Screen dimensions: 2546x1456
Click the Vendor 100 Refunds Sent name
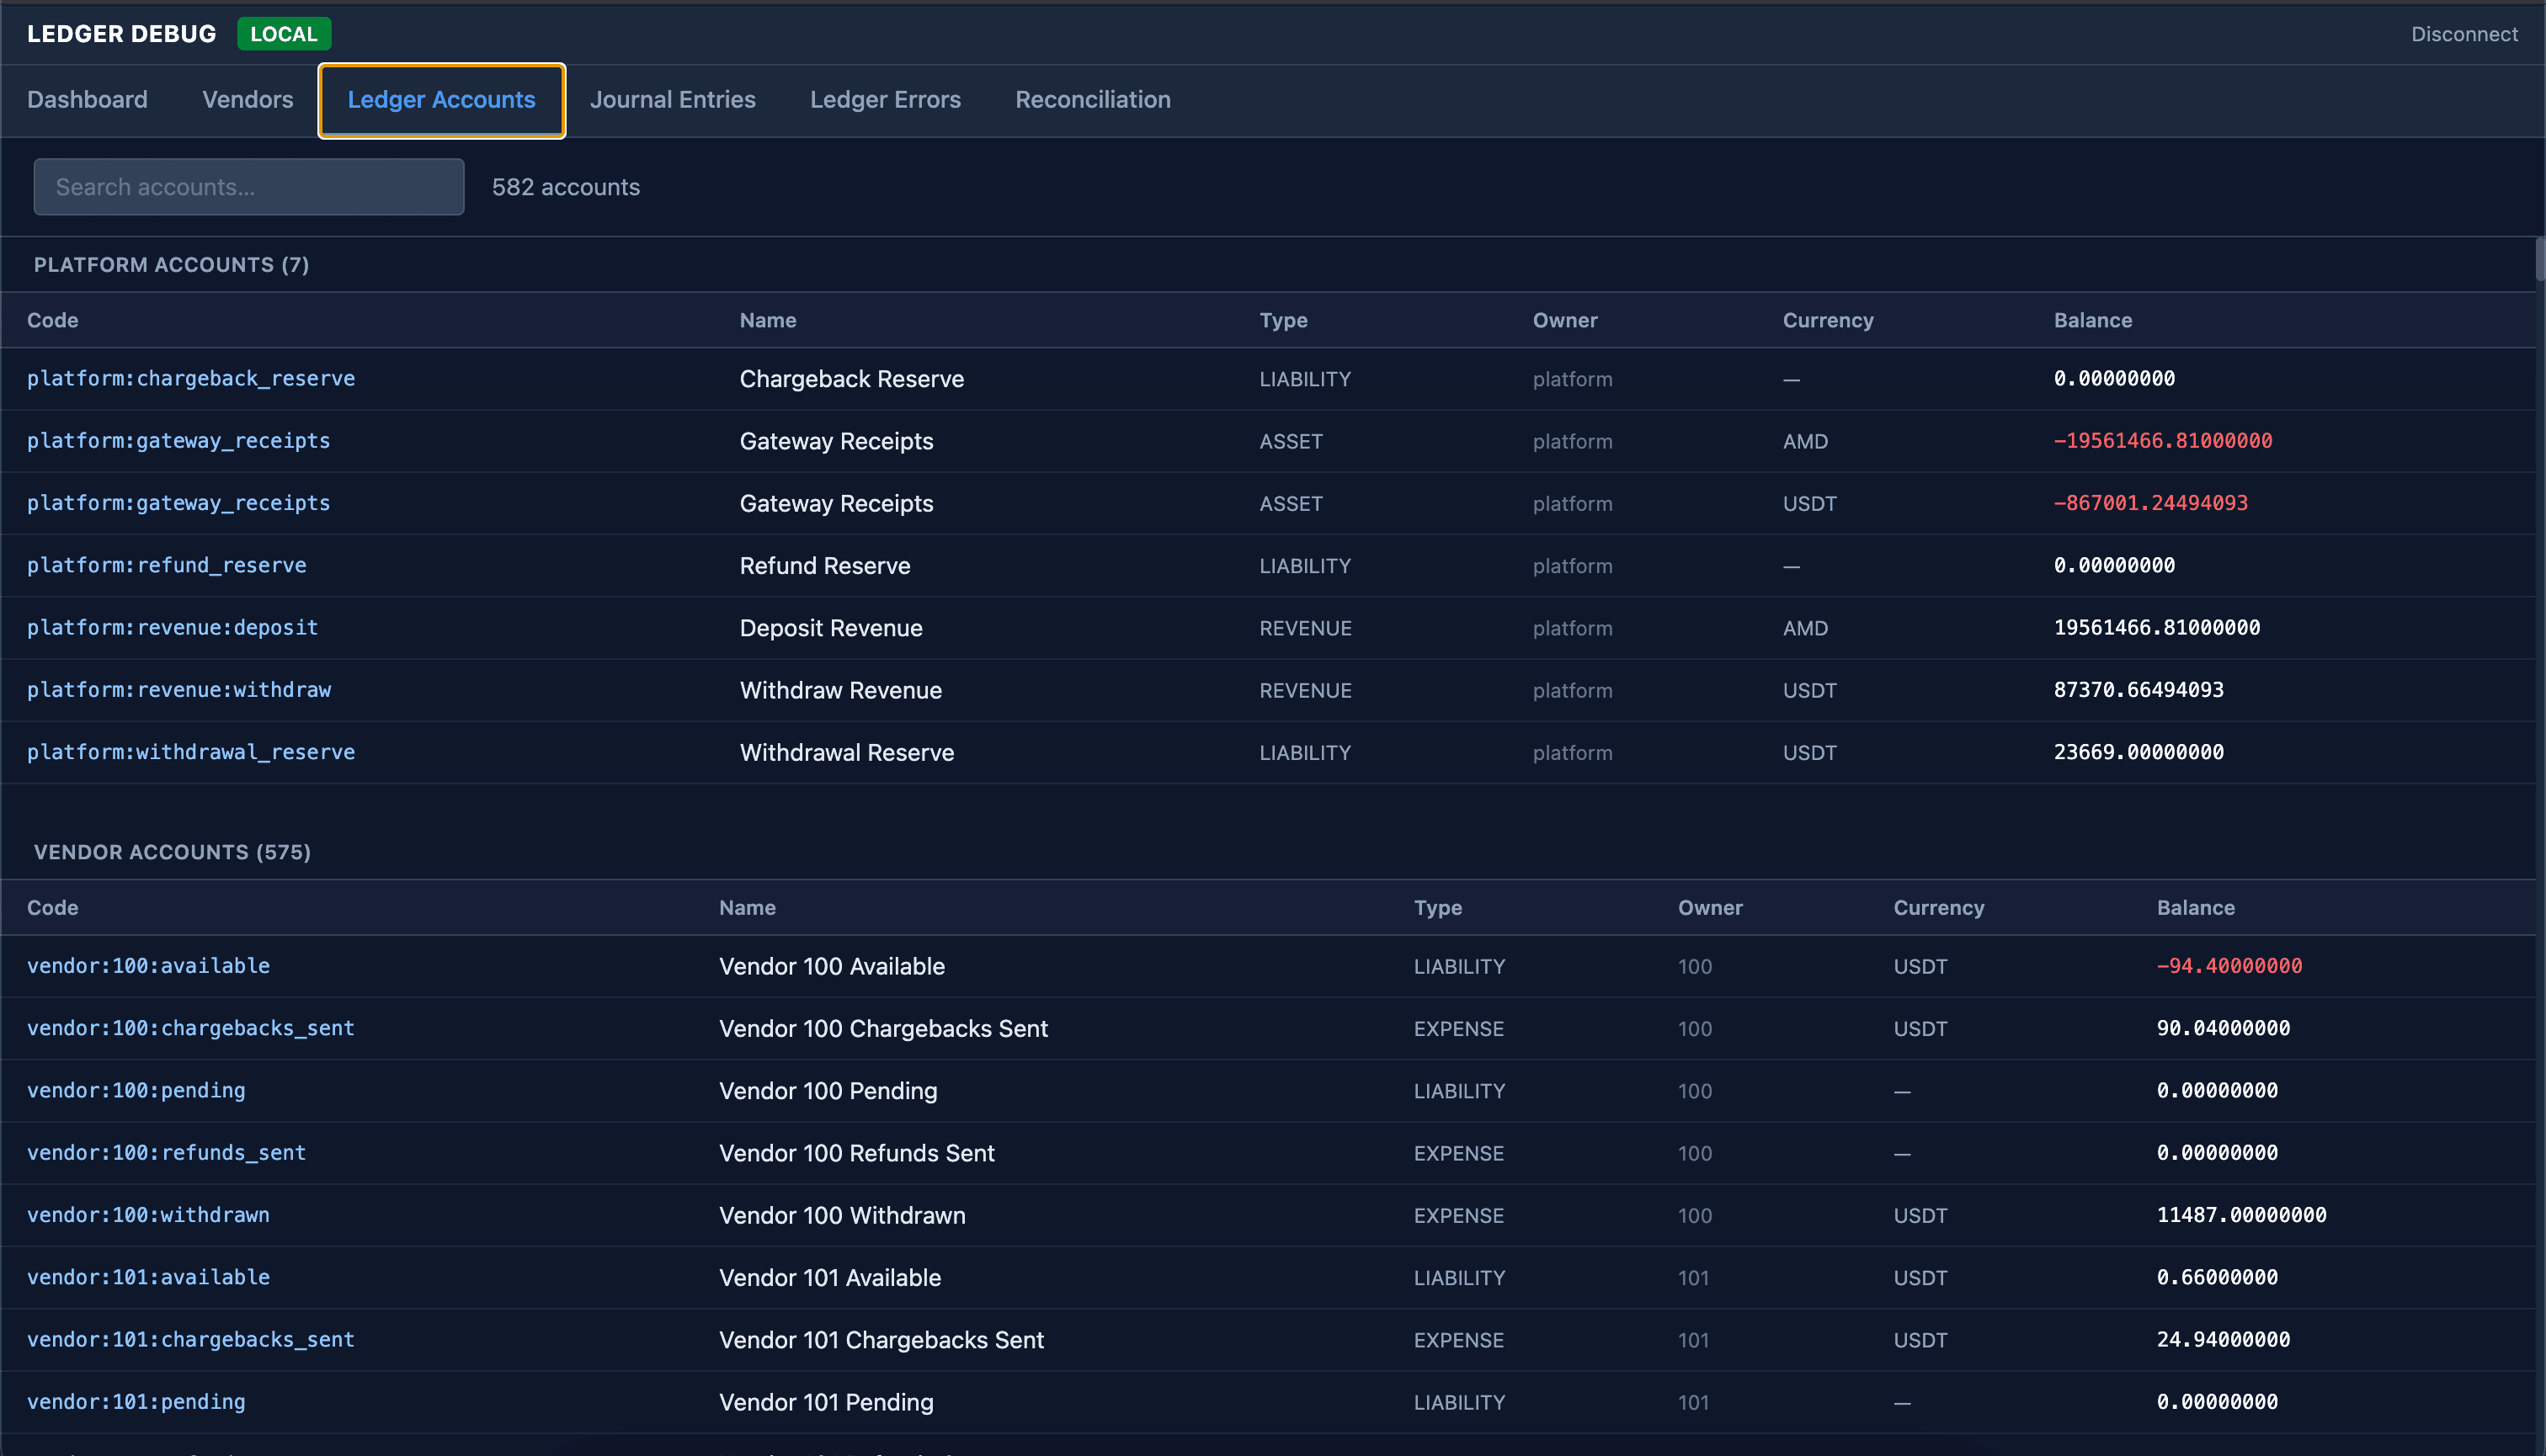pyautogui.click(x=856, y=1153)
